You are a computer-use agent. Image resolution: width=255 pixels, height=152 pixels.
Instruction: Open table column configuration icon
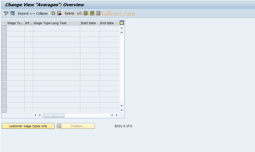pyautogui.click(x=122, y=23)
